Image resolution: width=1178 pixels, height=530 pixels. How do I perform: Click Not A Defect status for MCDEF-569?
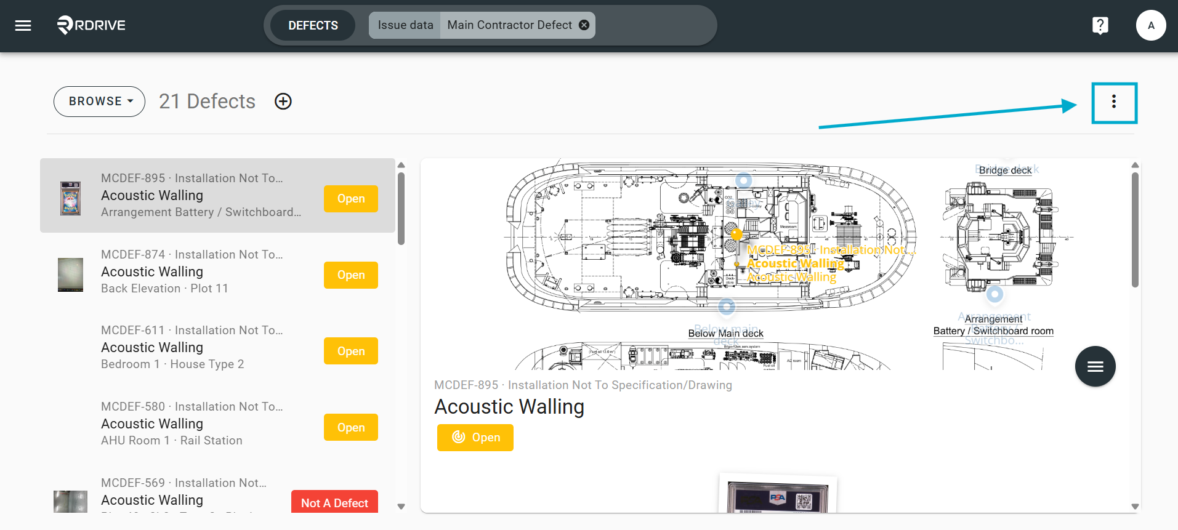(x=334, y=502)
